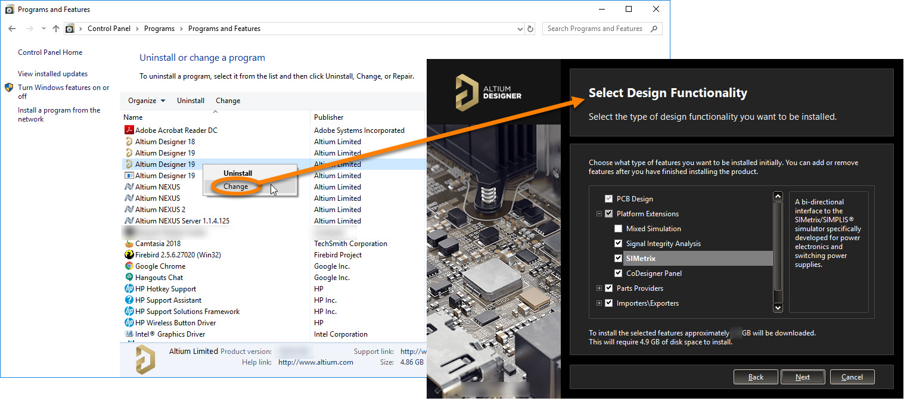Choose Uninstall from the context menu
This screenshot has height=401, width=907.
click(238, 173)
